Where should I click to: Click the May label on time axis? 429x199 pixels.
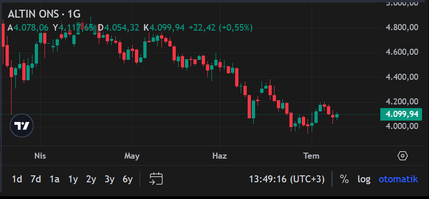[x=132, y=156]
